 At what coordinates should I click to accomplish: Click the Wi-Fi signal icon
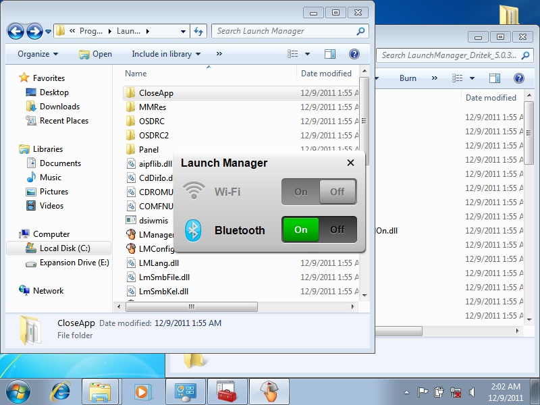194,190
